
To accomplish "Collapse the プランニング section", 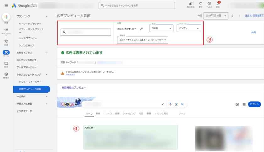I will pyautogui.click(x=47, y=16).
